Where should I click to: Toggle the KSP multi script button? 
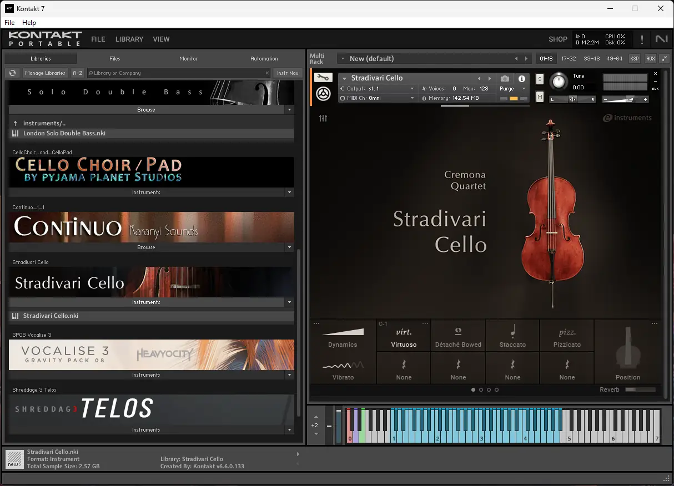tap(635, 58)
